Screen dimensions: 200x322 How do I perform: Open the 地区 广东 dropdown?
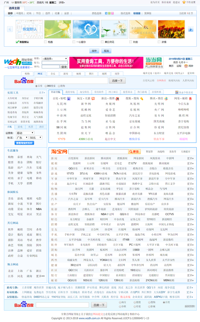[22, 138]
